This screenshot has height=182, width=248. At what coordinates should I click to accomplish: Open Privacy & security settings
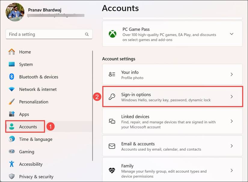pyautogui.click(x=36, y=177)
